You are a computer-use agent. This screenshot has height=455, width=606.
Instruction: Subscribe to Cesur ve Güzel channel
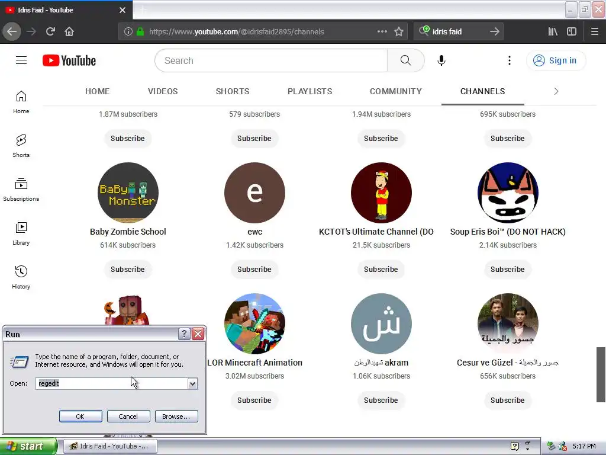(x=507, y=400)
